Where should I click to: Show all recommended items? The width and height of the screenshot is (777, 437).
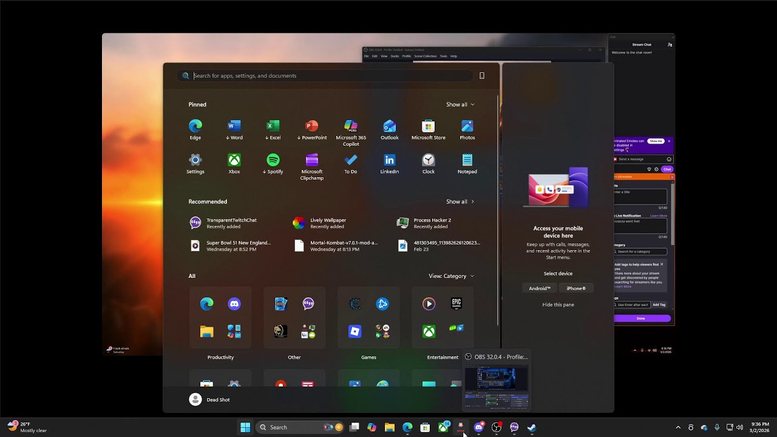click(460, 202)
